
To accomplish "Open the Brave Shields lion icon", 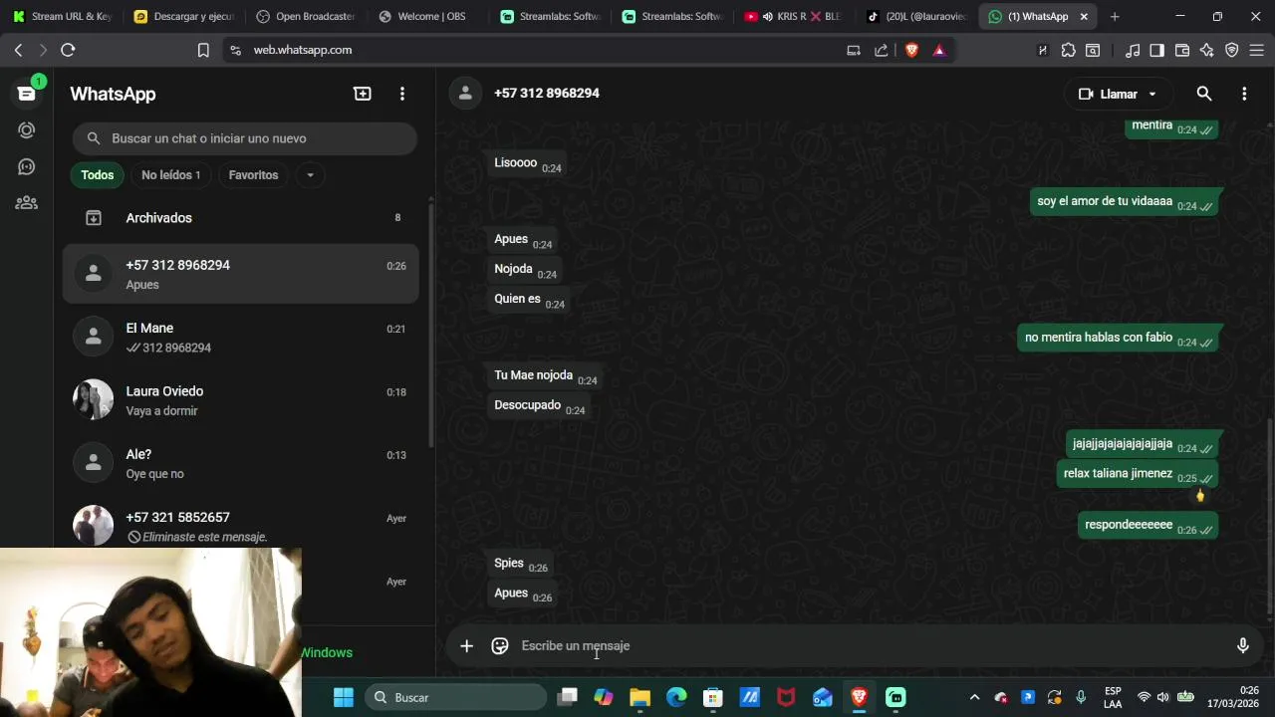I will click(911, 50).
